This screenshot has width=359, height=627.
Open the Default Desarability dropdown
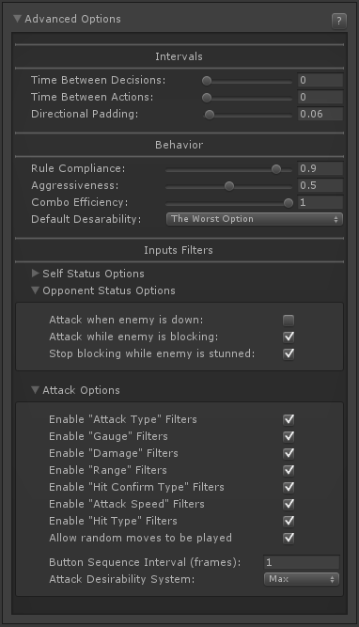[255, 219]
